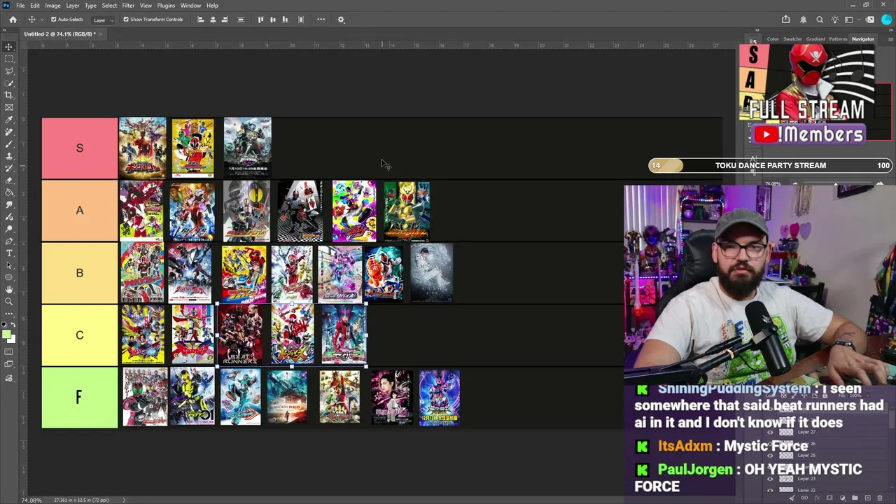Select the Type tool

coord(9,253)
